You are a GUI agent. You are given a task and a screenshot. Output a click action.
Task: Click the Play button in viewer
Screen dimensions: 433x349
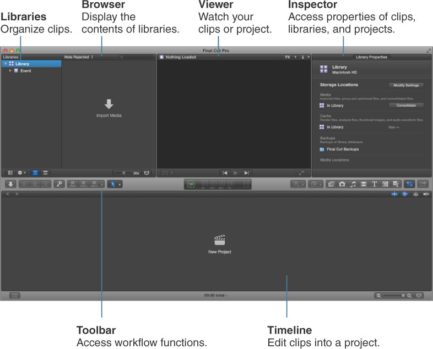[235, 173]
